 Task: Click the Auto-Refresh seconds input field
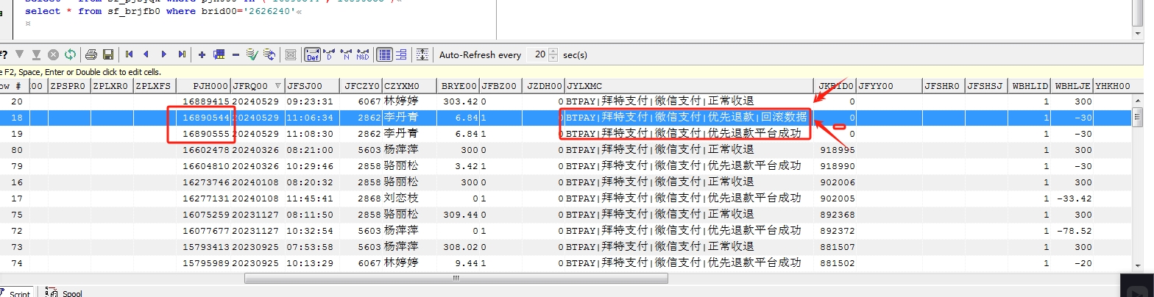pos(539,54)
